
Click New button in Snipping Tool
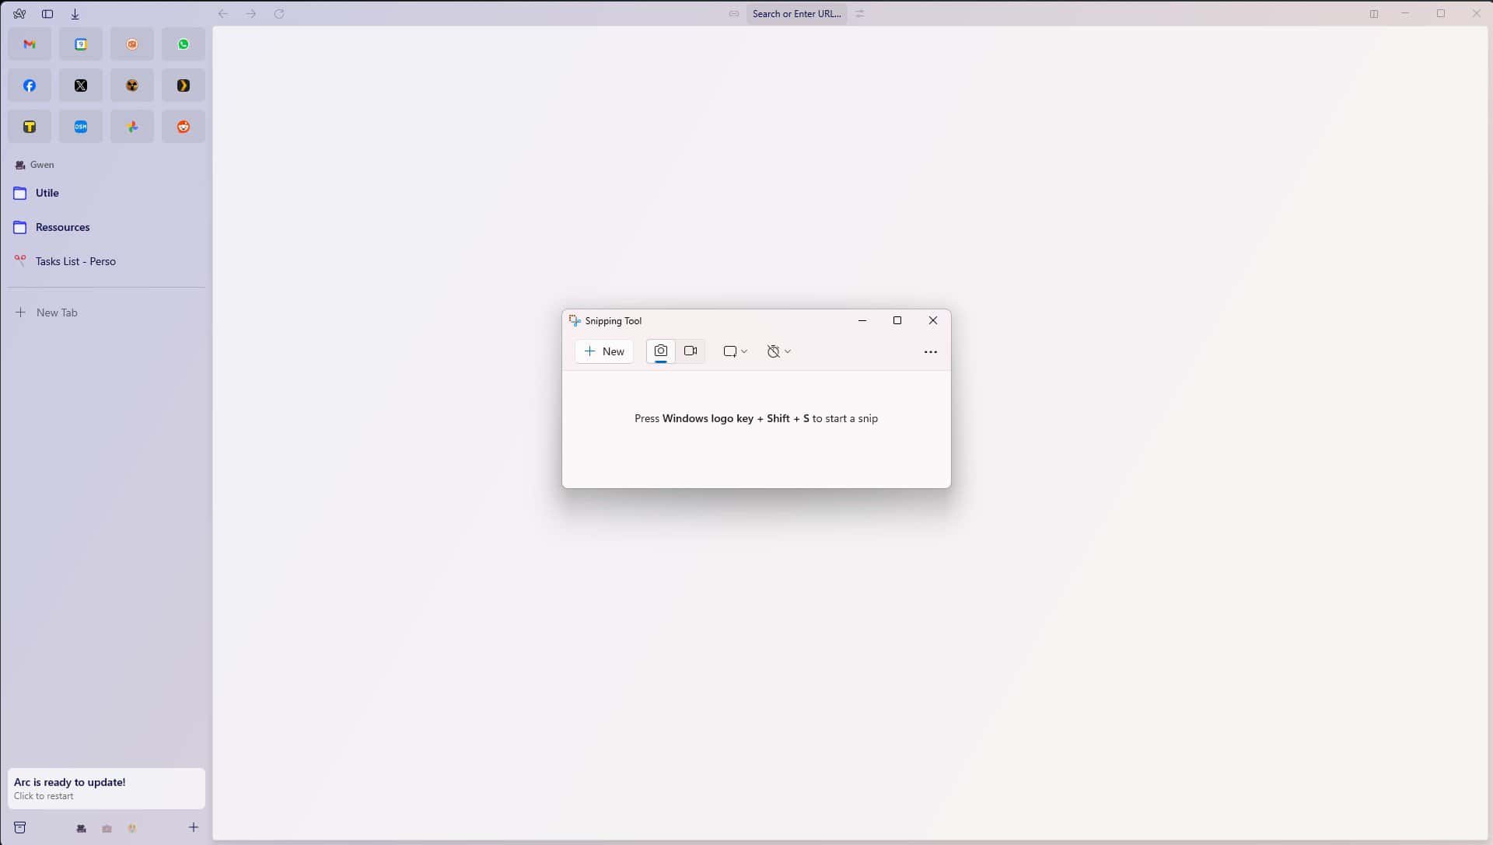[x=604, y=351]
